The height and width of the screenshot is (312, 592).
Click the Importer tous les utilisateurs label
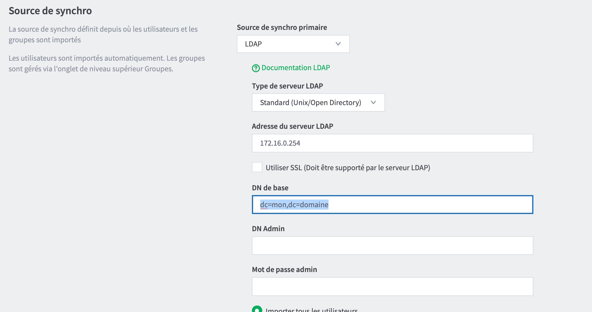[x=312, y=310]
